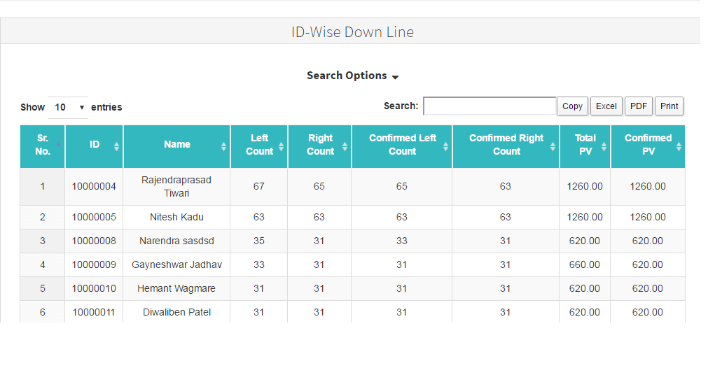Sort by Confirmed PV column icon
This screenshot has width=708, height=389.
[679, 146]
